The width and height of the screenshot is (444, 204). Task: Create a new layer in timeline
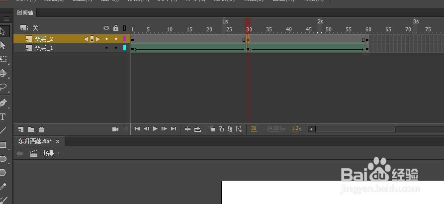[x=21, y=129]
